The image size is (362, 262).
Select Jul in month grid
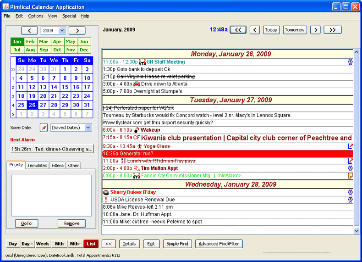coord(17,50)
